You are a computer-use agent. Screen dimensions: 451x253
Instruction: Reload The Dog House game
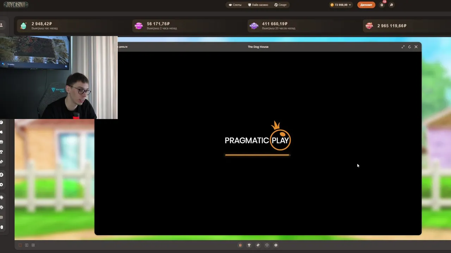click(409, 47)
